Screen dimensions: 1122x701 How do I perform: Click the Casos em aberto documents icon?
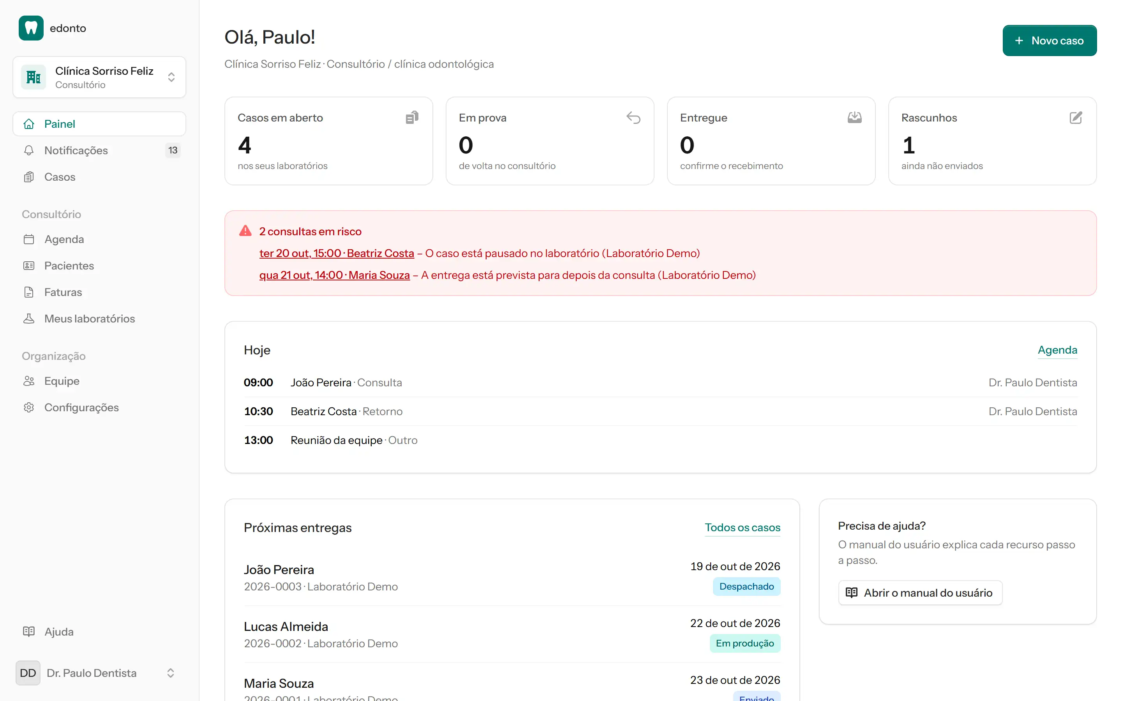412,118
